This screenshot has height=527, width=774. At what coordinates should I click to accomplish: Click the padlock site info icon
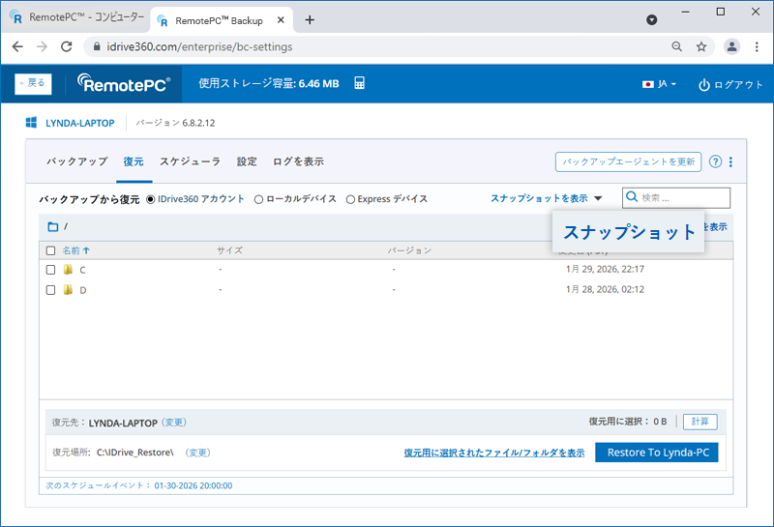[97, 46]
